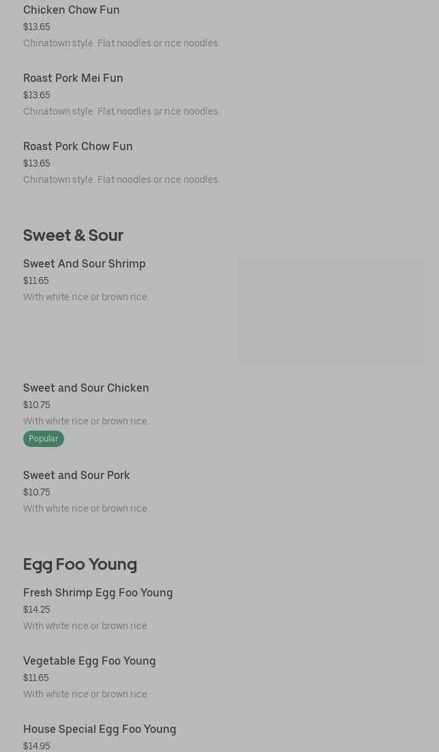Select Fresh Shrimp Egg Foo Young
The image size is (439, 752).
pyautogui.click(x=97, y=593)
